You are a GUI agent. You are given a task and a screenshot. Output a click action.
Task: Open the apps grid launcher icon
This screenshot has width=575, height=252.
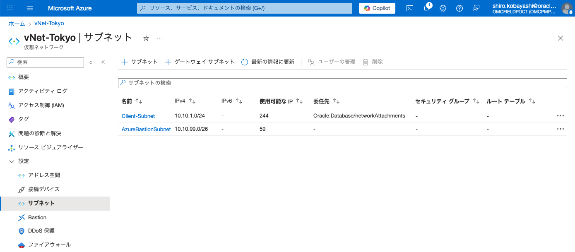tap(10, 8)
